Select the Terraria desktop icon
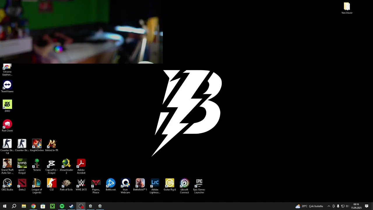373x210 pixels. (37, 165)
